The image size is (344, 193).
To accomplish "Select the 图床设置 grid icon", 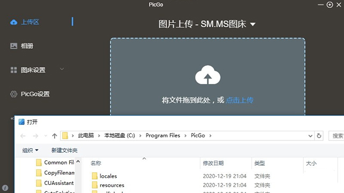I will (x=13, y=70).
